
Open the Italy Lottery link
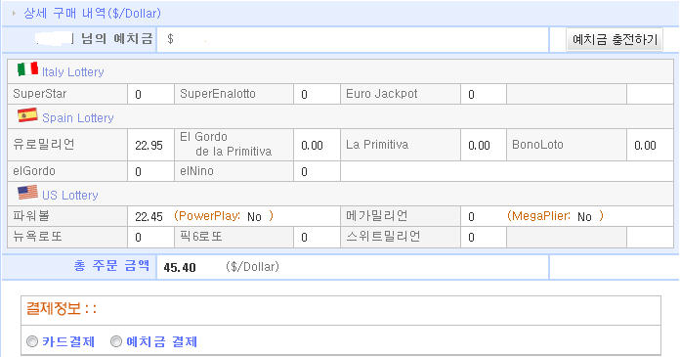tap(73, 71)
